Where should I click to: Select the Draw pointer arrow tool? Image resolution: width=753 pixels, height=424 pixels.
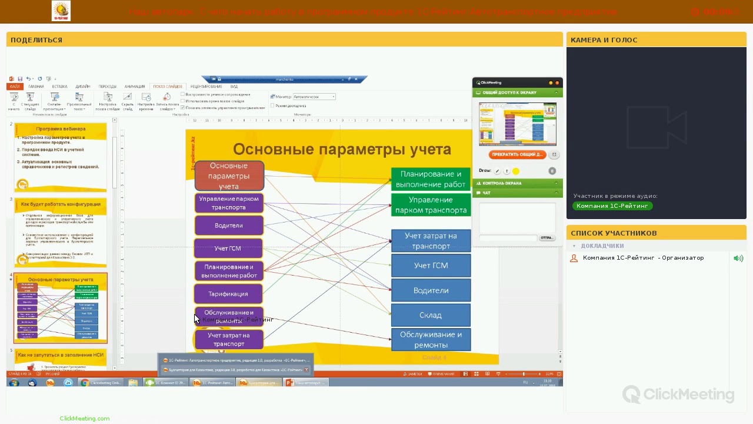click(507, 171)
